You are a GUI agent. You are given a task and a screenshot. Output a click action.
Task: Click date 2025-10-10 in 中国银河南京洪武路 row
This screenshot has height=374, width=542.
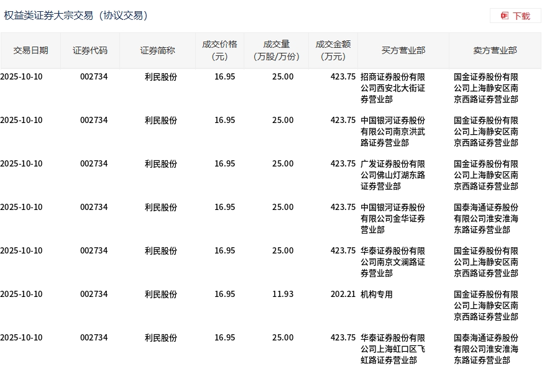(x=21, y=121)
